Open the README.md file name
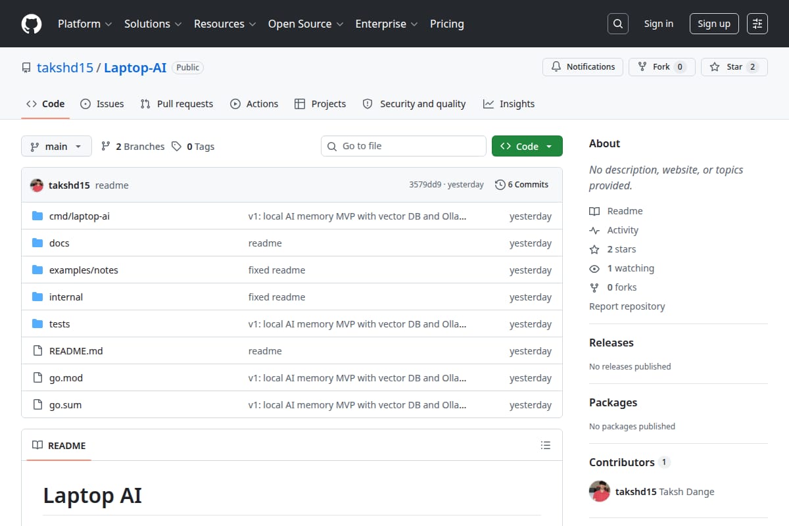Screen dimensions: 789x526 coord(76,351)
